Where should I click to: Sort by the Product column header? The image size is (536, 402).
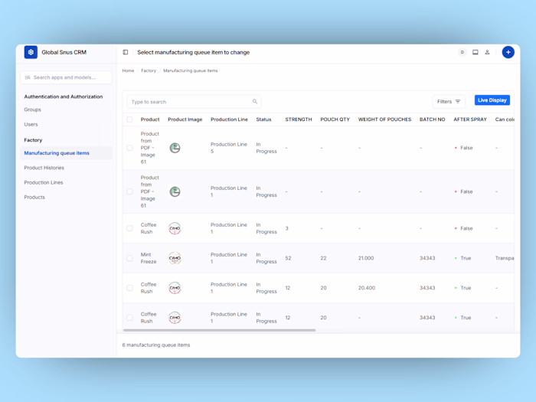click(150, 119)
